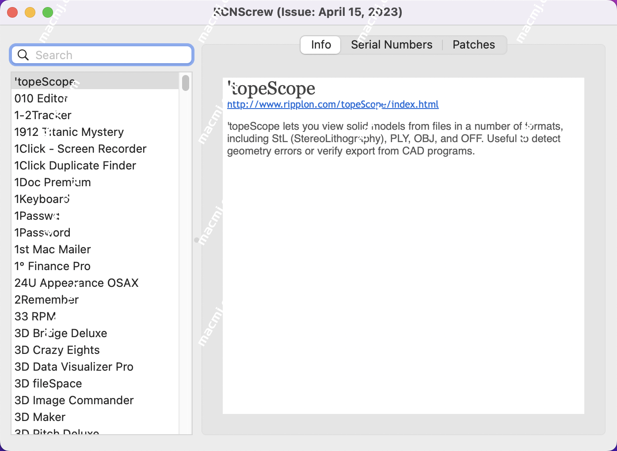Select 1-2Tracker list entry

(95, 115)
